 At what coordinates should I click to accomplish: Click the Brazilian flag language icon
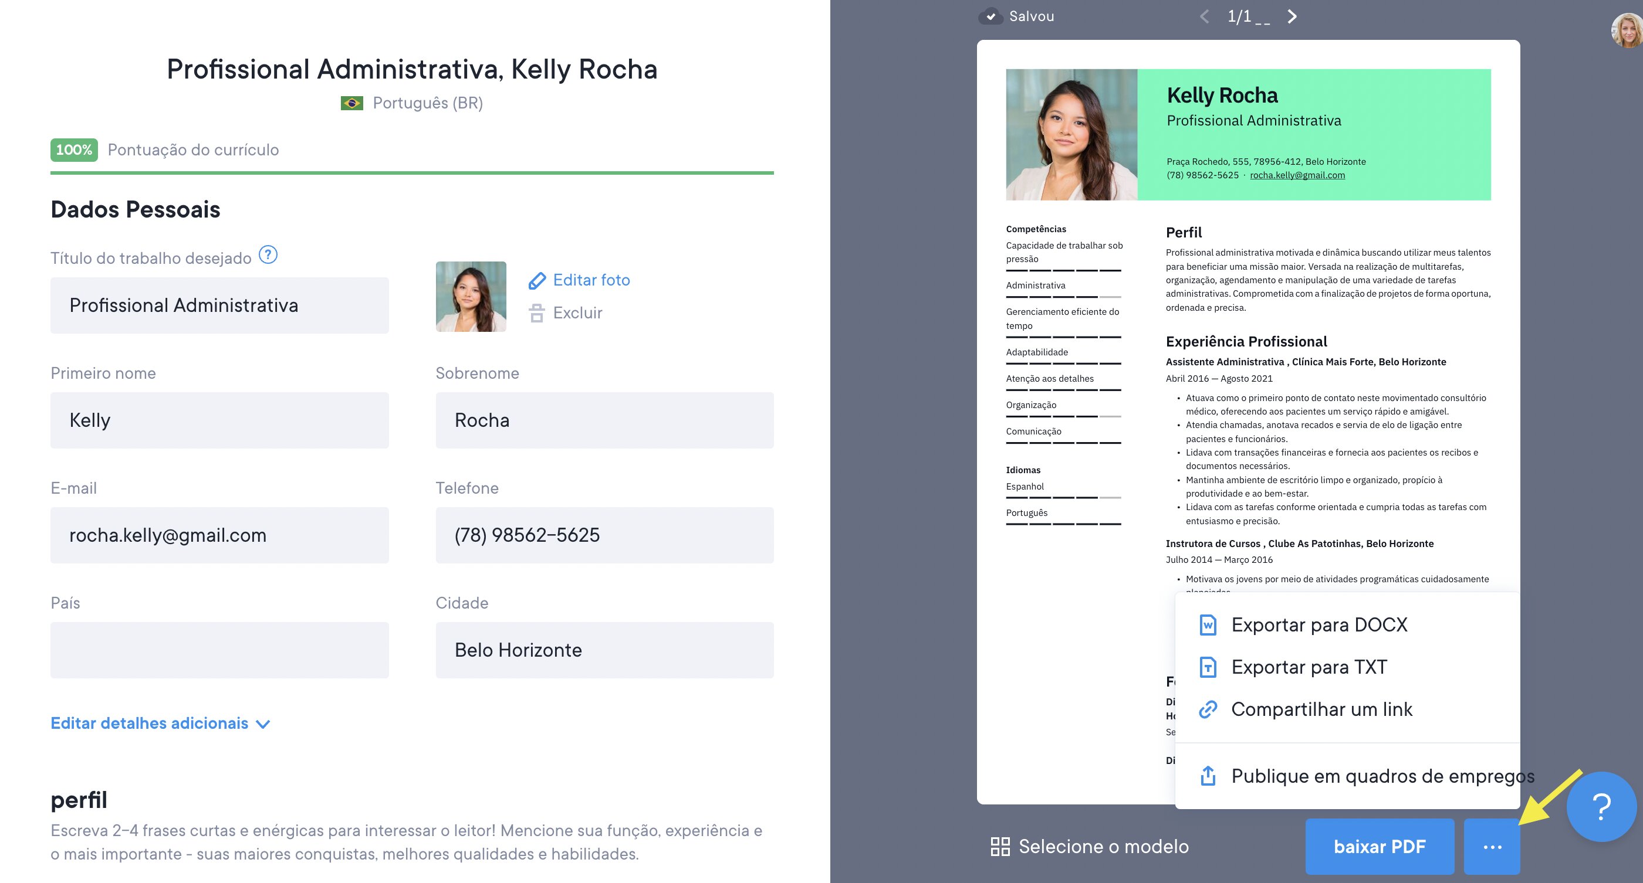[x=351, y=103]
